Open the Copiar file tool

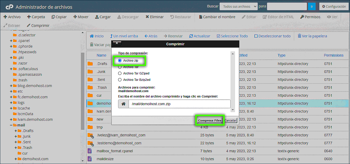coord(59,17)
